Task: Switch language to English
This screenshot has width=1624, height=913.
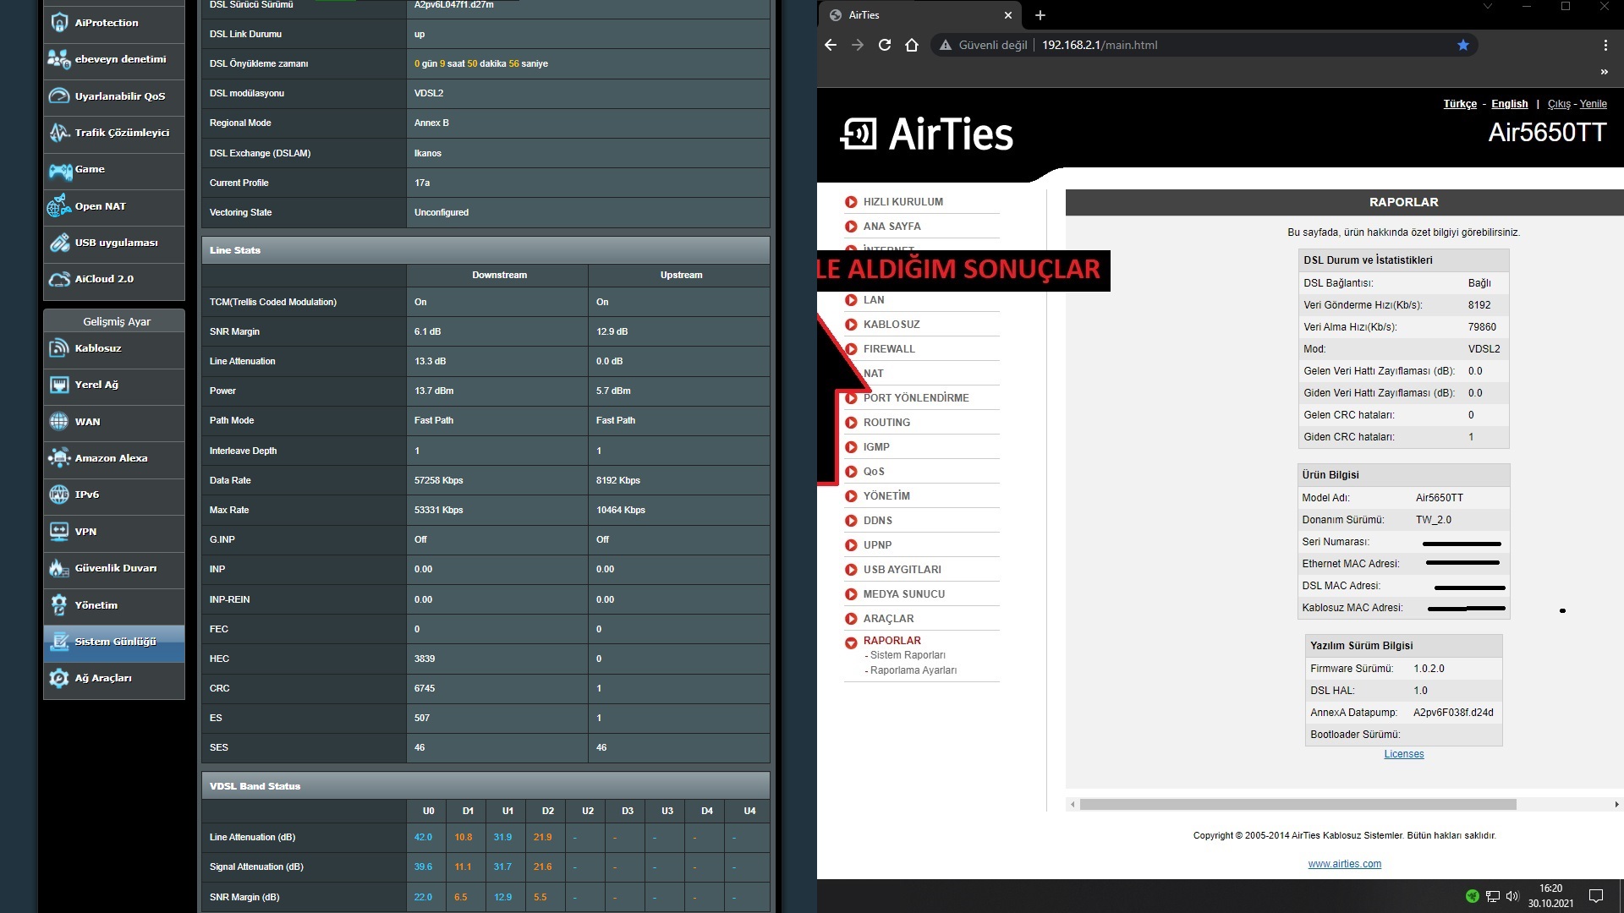Action: [x=1509, y=104]
